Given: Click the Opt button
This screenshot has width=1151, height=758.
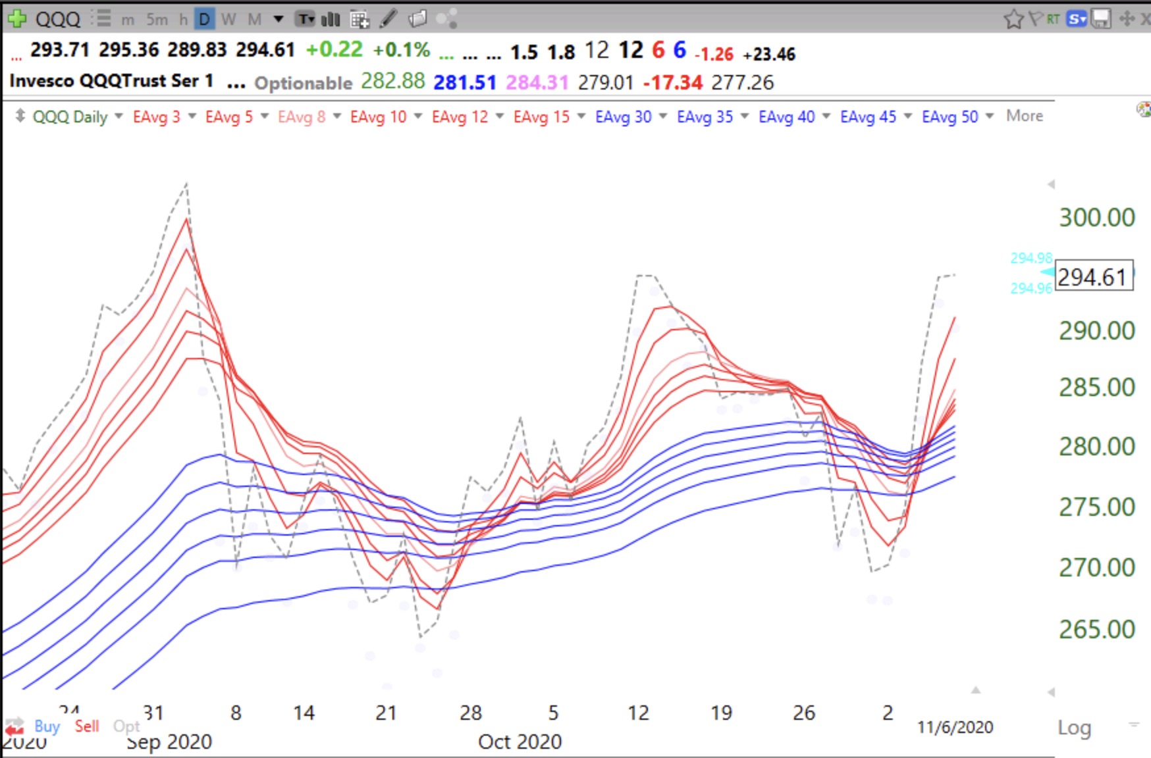Looking at the screenshot, I should [x=126, y=726].
